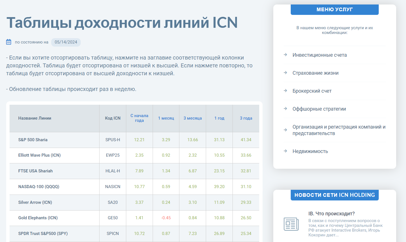Viewport: 406px width, 242px height.
Task: Go to Оффшорные стратегии page
Action: tap(319, 109)
